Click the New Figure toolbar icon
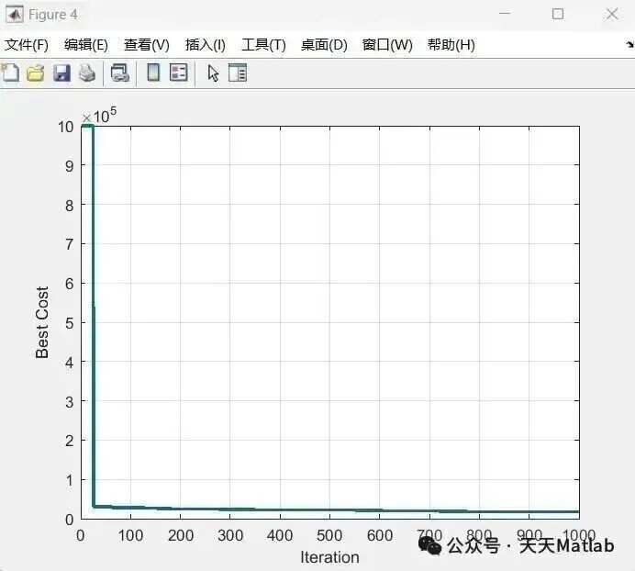This screenshot has width=635, height=571. pyautogui.click(x=10, y=73)
